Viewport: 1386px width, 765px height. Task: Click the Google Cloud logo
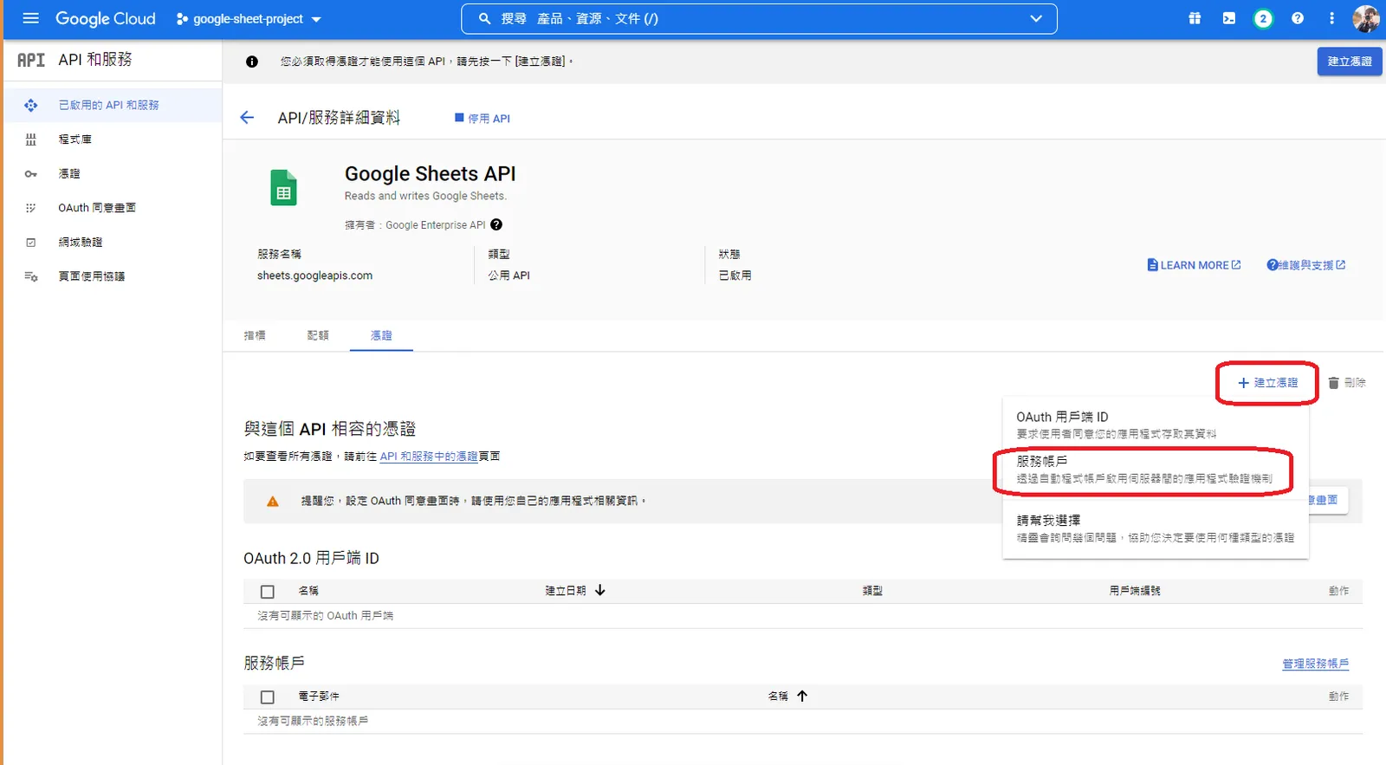[106, 18]
